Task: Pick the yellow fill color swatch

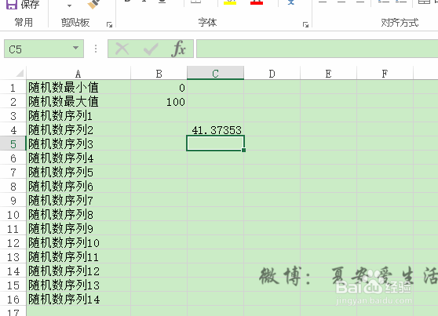Action: click(x=230, y=3)
